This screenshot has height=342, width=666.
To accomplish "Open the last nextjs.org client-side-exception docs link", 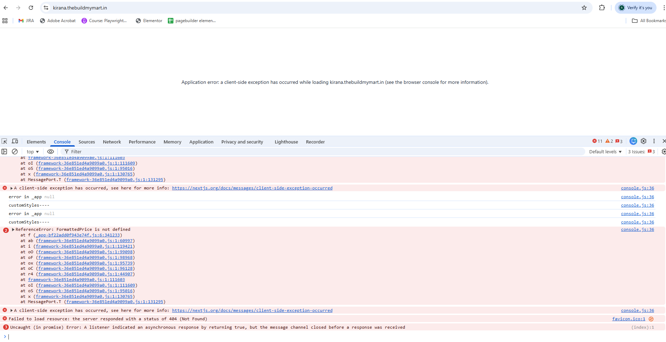I will 252,310.
